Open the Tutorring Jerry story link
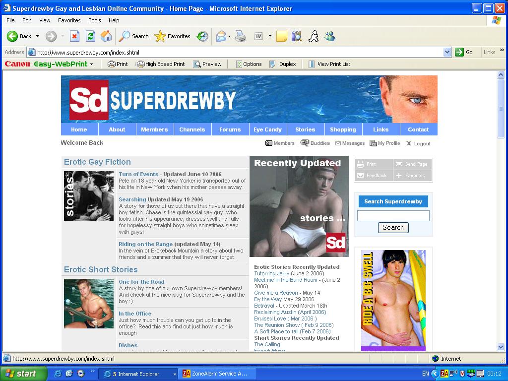Viewport: 508px width, 381px height. point(272,273)
